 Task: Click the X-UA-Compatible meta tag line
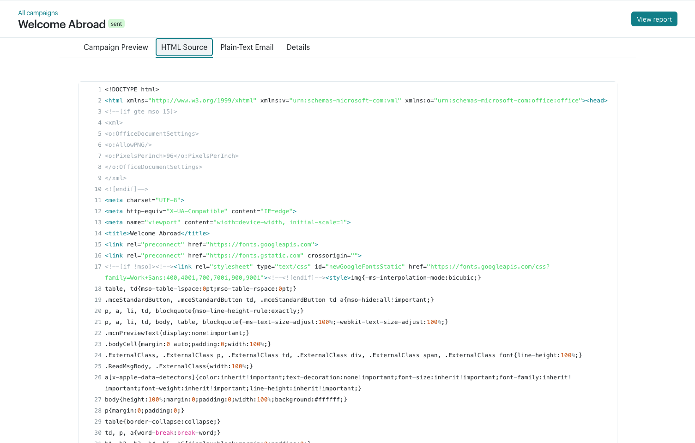(200, 211)
